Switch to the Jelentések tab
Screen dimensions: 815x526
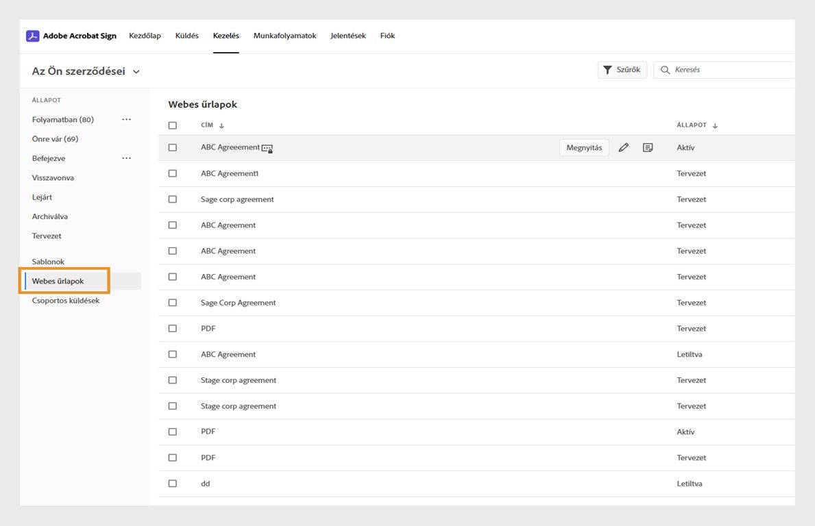(348, 35)
